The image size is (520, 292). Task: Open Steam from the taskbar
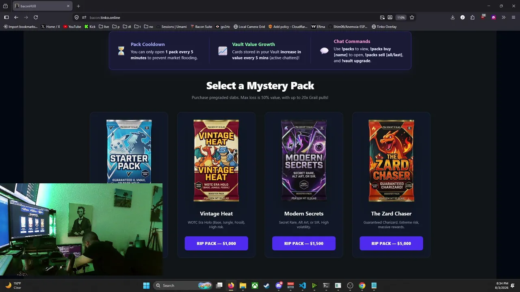click(x=266, y=286)
